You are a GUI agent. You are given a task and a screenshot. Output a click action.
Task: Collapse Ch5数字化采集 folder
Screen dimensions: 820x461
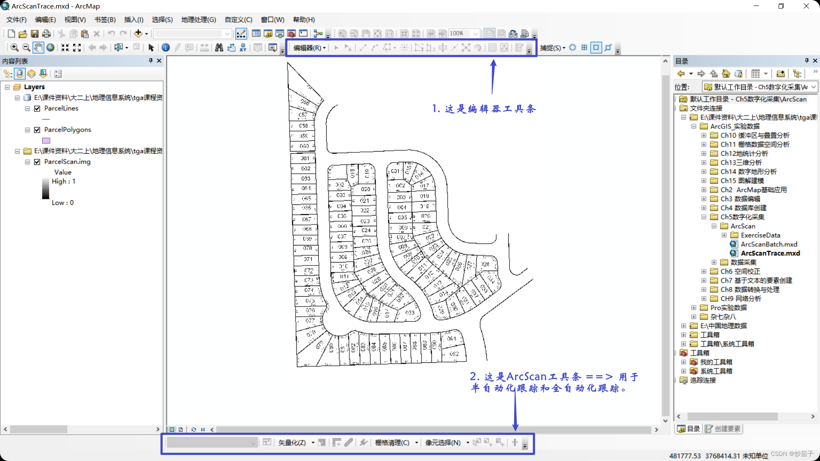click(704, 217)
